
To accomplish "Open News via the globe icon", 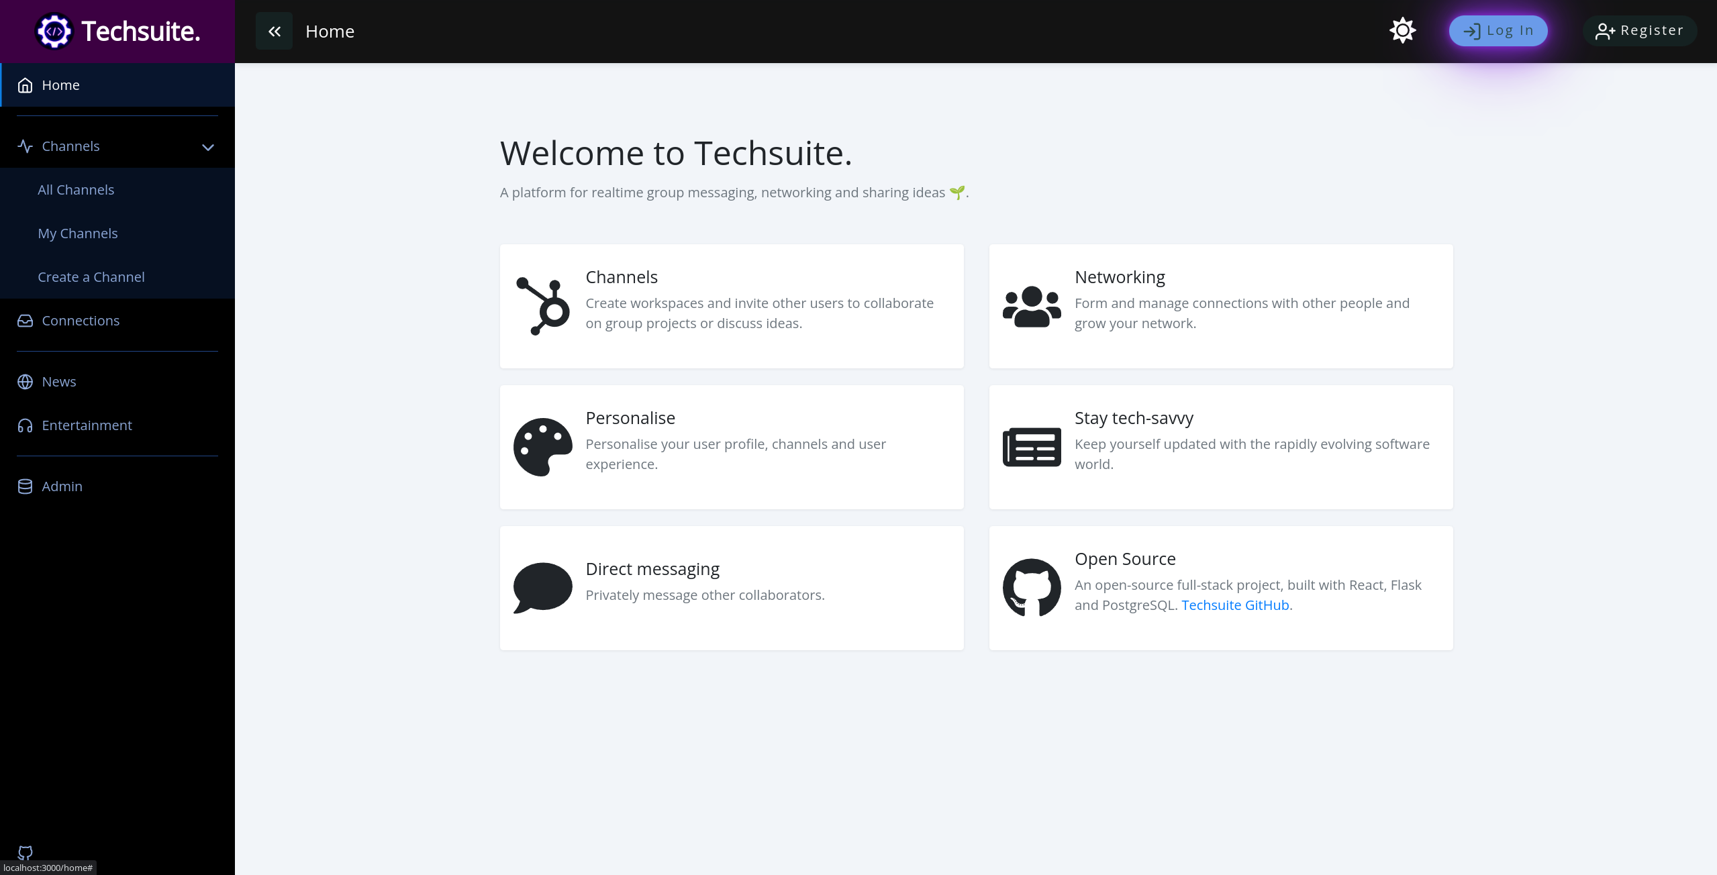I will [24, 381].
